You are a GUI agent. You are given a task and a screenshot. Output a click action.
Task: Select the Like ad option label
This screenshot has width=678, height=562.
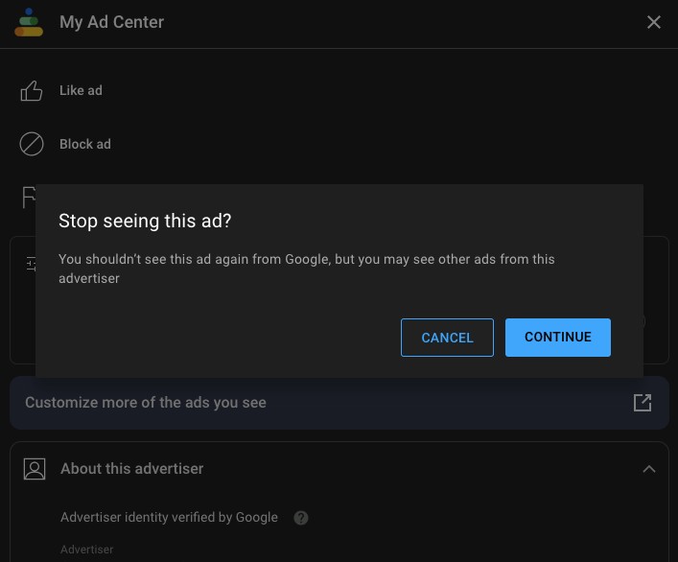point(81,91)
